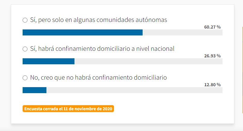Click the 'No, creo que no habrá confinamiento domiciliario' text
This screenshot has width=243, height=131.
click(x=99, y=78)
